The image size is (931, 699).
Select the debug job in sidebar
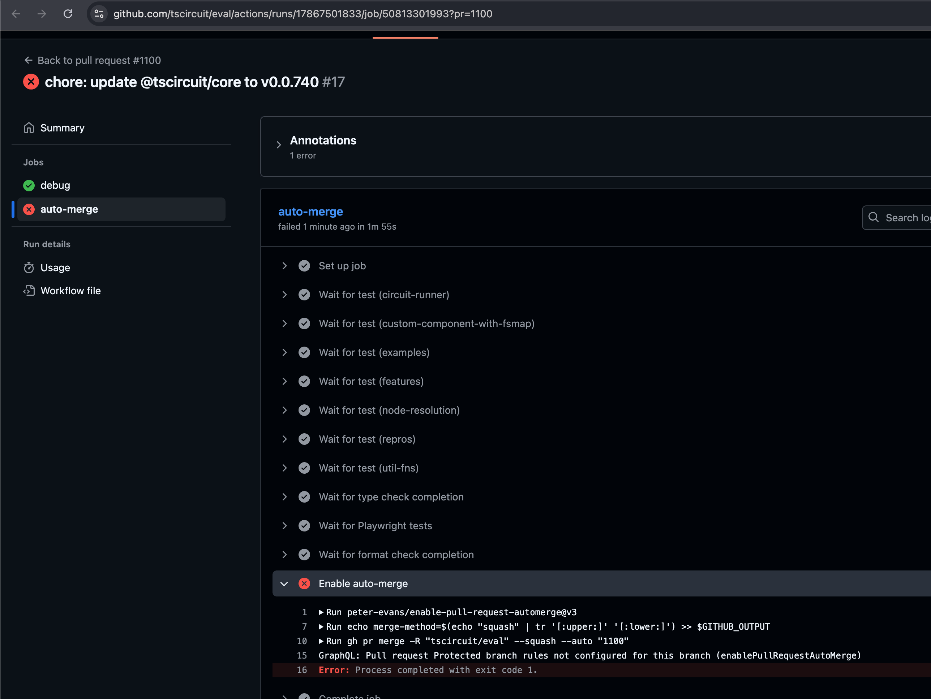coord(55,186)
